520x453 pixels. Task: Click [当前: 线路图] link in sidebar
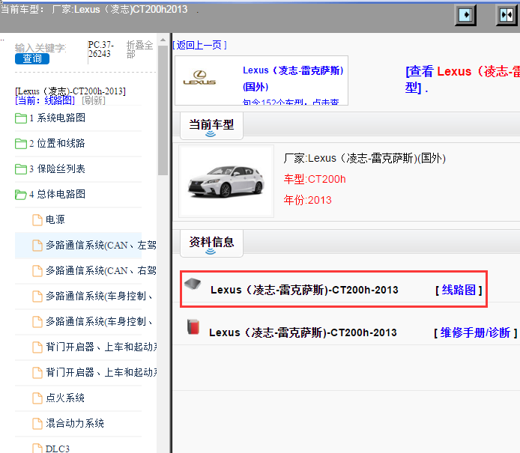45,100
